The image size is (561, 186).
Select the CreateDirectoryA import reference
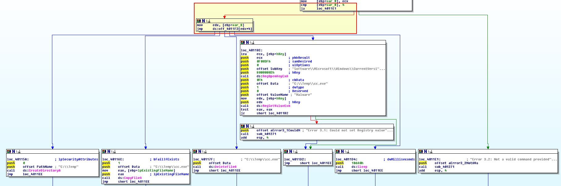pos(45,171)
